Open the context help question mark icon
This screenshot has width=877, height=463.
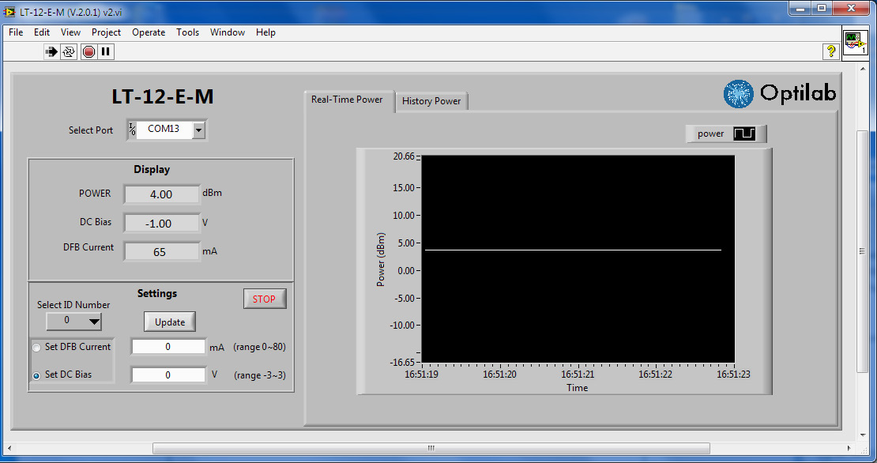pos(830,51)
